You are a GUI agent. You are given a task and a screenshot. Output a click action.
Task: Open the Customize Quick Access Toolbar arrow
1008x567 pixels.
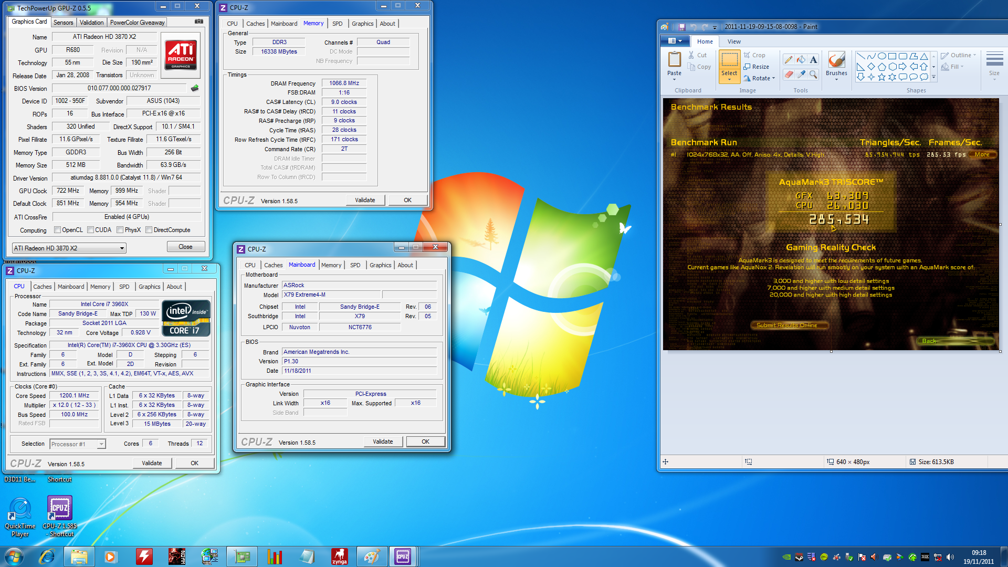coord(715,27)
